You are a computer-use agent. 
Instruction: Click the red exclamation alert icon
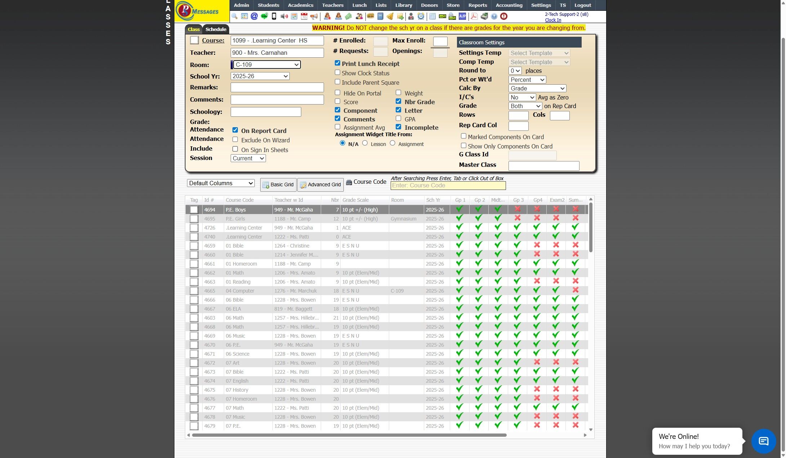pyautogui.click(x=504, y=16)
